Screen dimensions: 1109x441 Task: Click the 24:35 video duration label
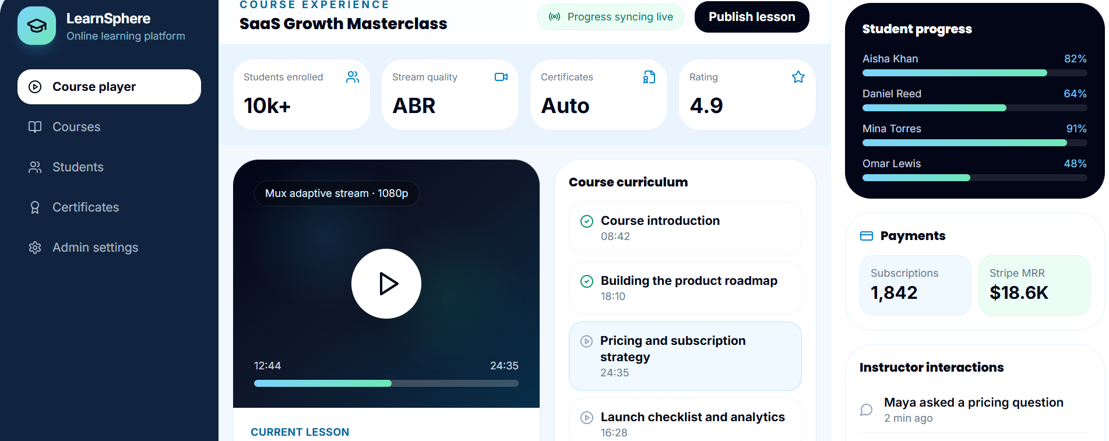point(504,366)
